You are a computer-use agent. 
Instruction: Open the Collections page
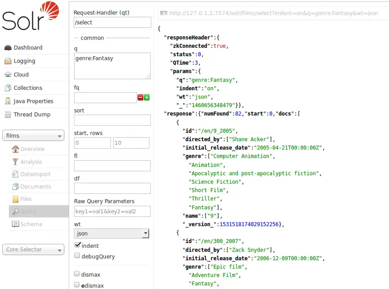[x=29, y=88]
